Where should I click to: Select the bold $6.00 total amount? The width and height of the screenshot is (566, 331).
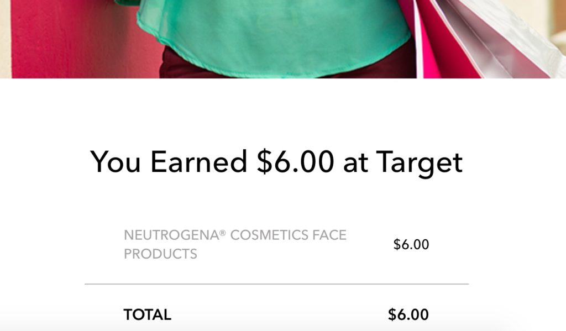[408, 314]
